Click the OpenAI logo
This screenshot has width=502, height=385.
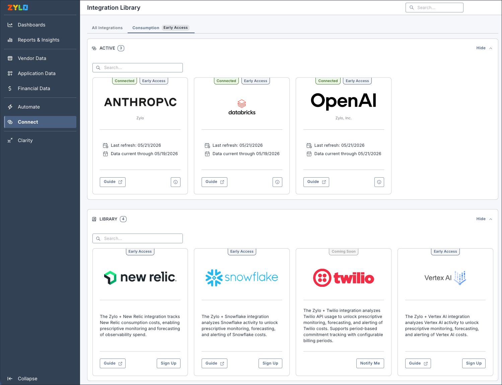click(x=344, y=101)
